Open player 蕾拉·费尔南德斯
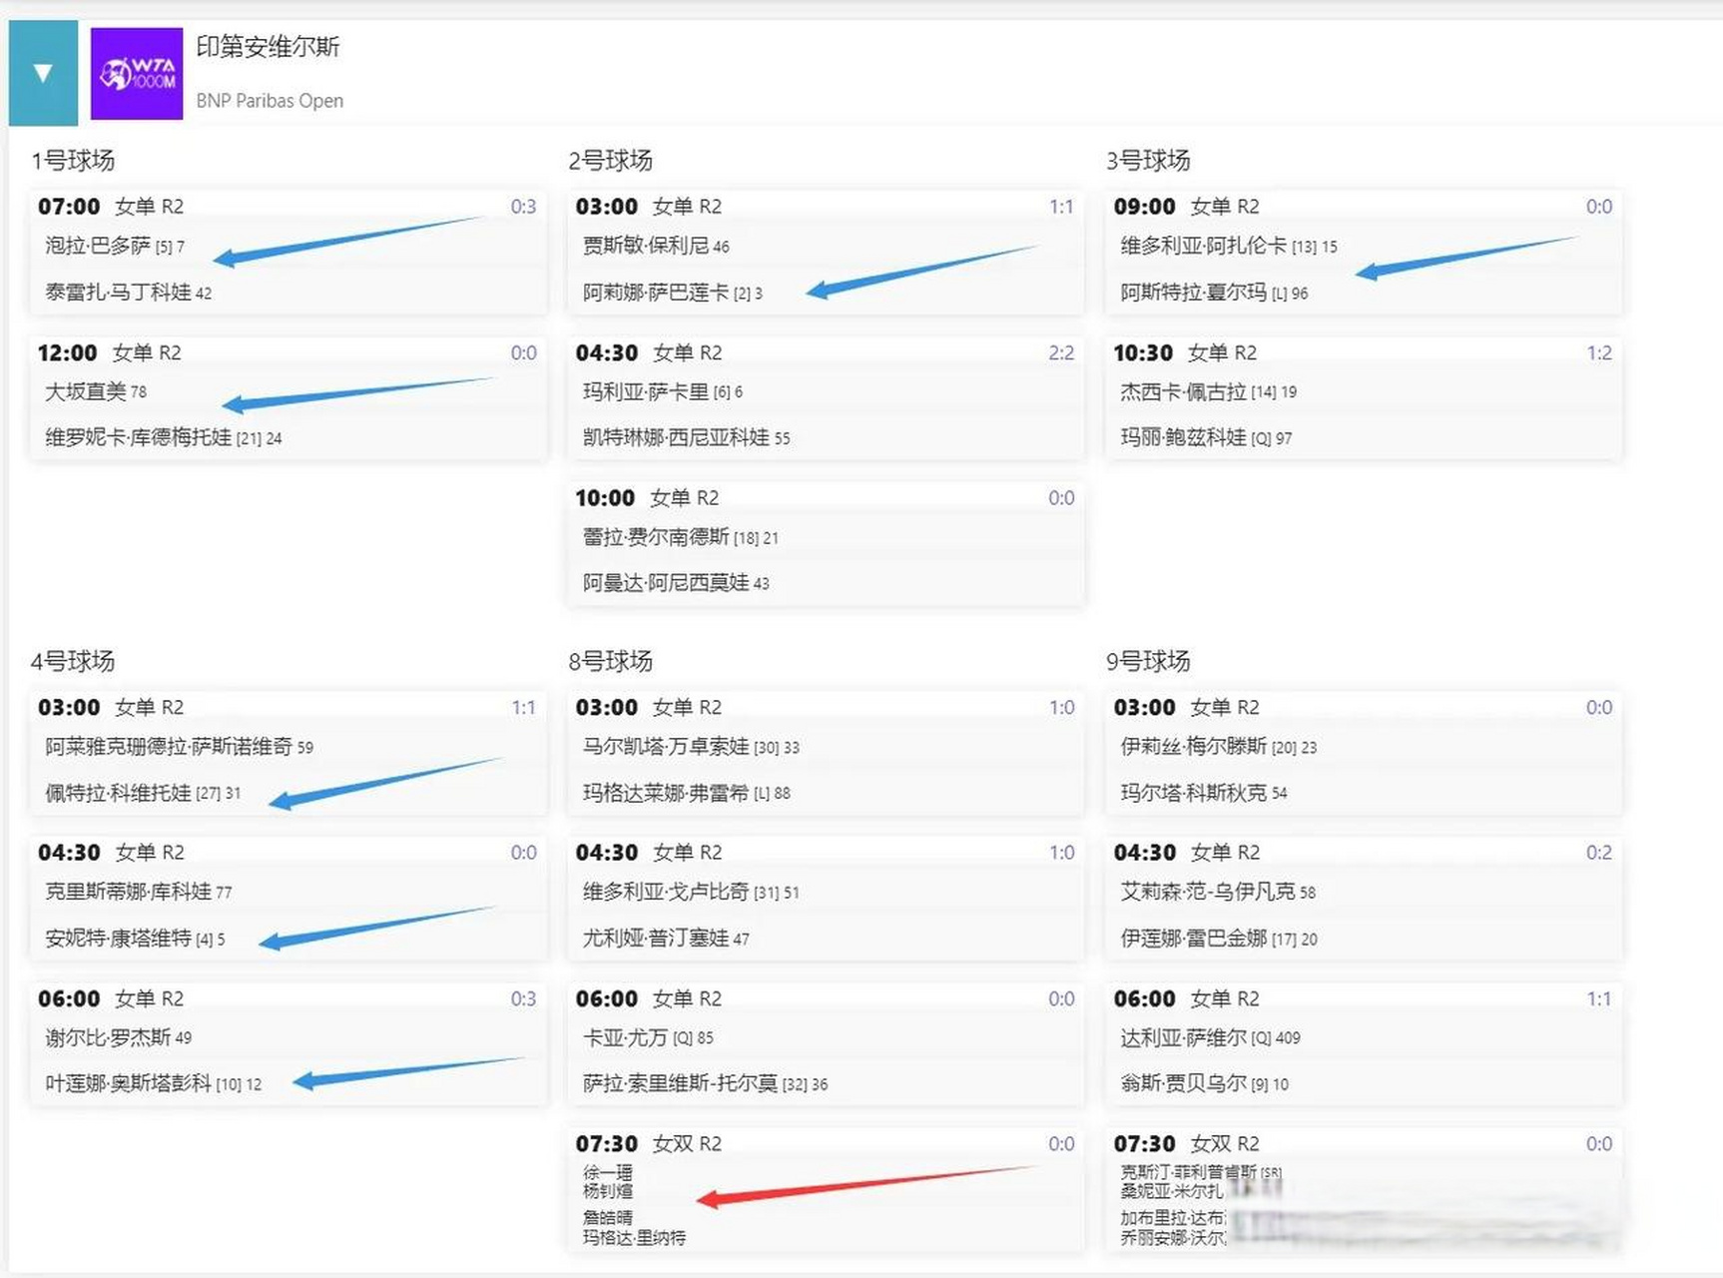Viewport: 1723px width, 1278px height. pos(656,537)
